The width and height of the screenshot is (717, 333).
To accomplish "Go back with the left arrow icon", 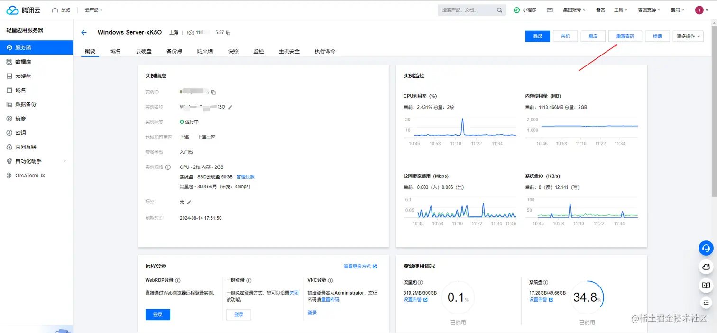I will pyautogui.click(x=84, y=33).
